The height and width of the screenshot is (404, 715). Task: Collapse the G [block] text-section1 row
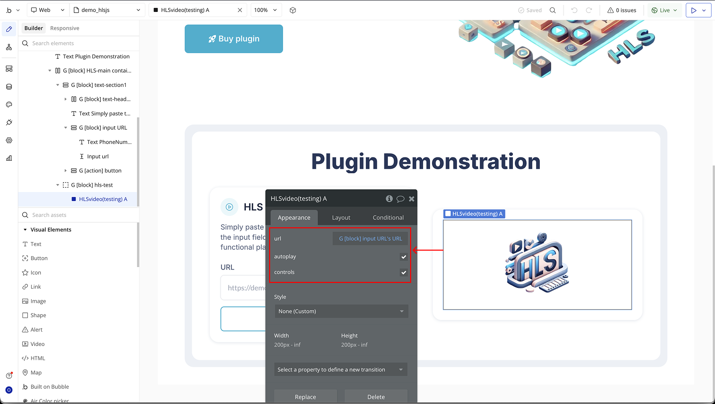pos(58,85)
